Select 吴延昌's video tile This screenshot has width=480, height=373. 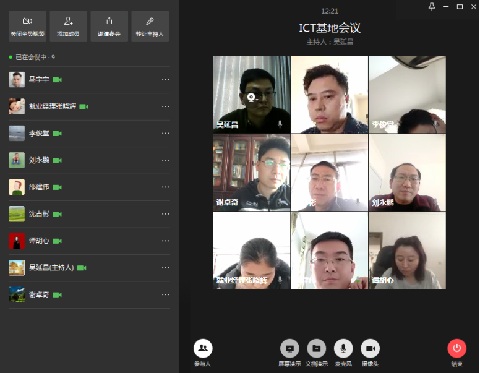(252, 95)
